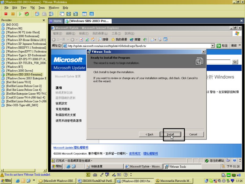The image size is (245, 184).
Task: Open the Mail button dropdown arrow
Action: click(155, 40)
